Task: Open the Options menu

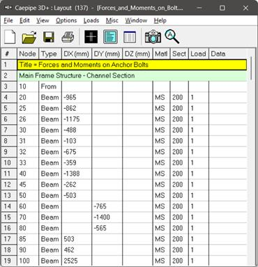Action: tap(66, 20)
